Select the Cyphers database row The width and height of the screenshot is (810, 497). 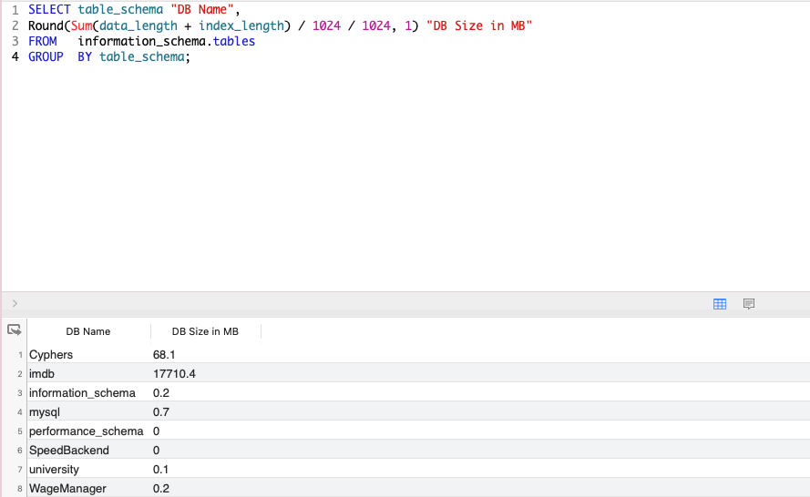point(418,355)
